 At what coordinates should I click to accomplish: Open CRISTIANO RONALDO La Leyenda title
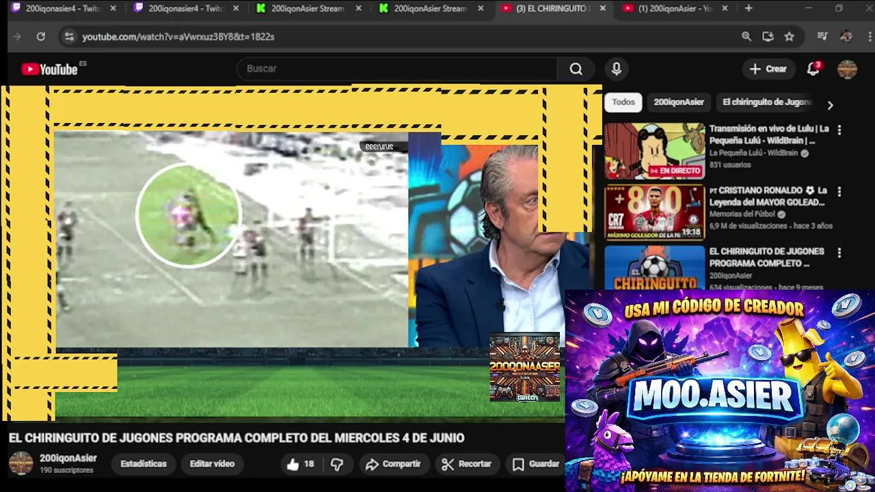(x=769, y=196)
